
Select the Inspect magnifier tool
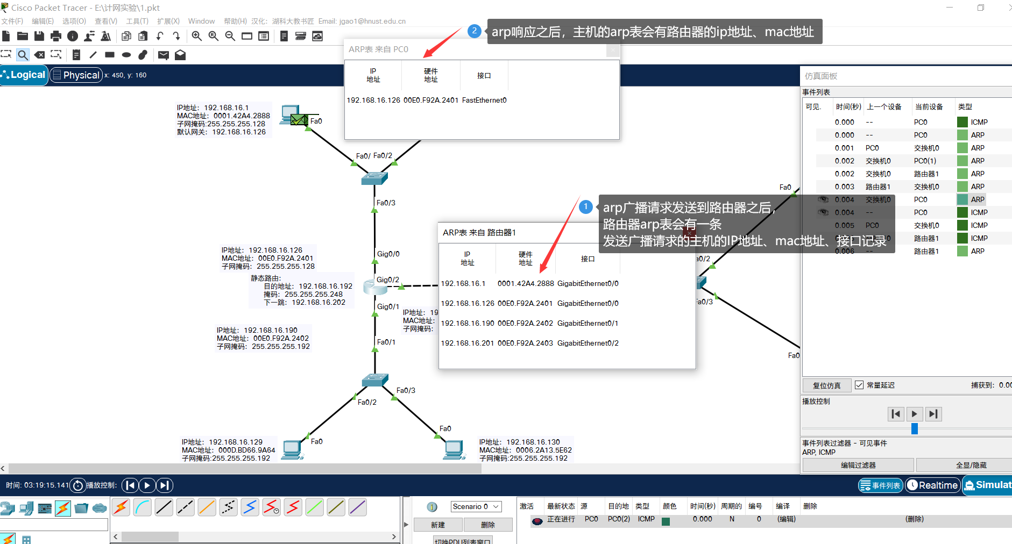23,54
